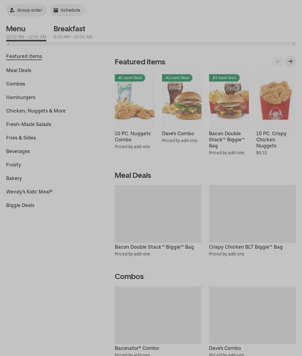This screenshot has height=356, width=302.
Task: Click the Group order person icon
Action: click(12, 10)
